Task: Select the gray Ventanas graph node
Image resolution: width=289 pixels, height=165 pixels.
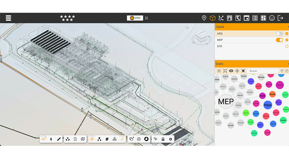Action: point(244,76)
